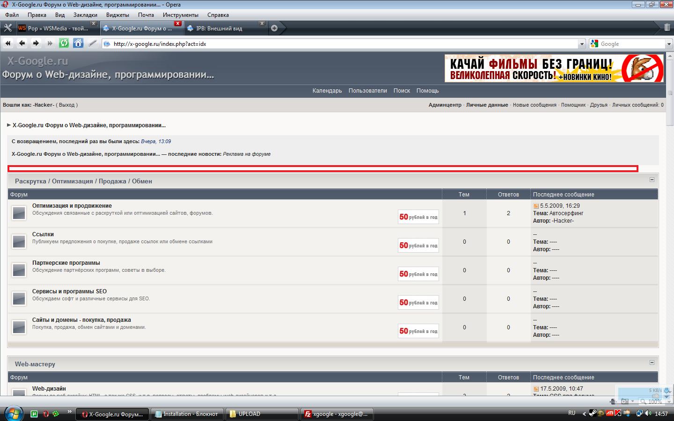Open the Личные данные link

(x=487, y=105)
